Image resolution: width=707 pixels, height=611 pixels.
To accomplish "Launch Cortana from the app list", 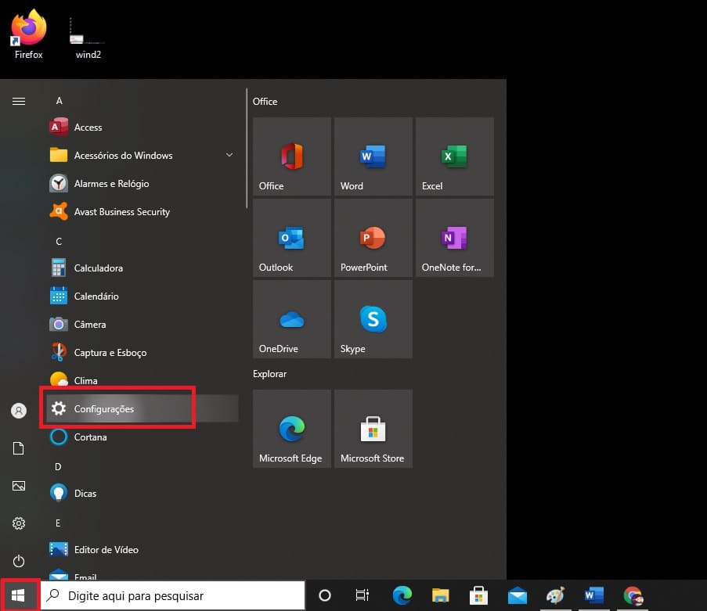I will point(141,437).
